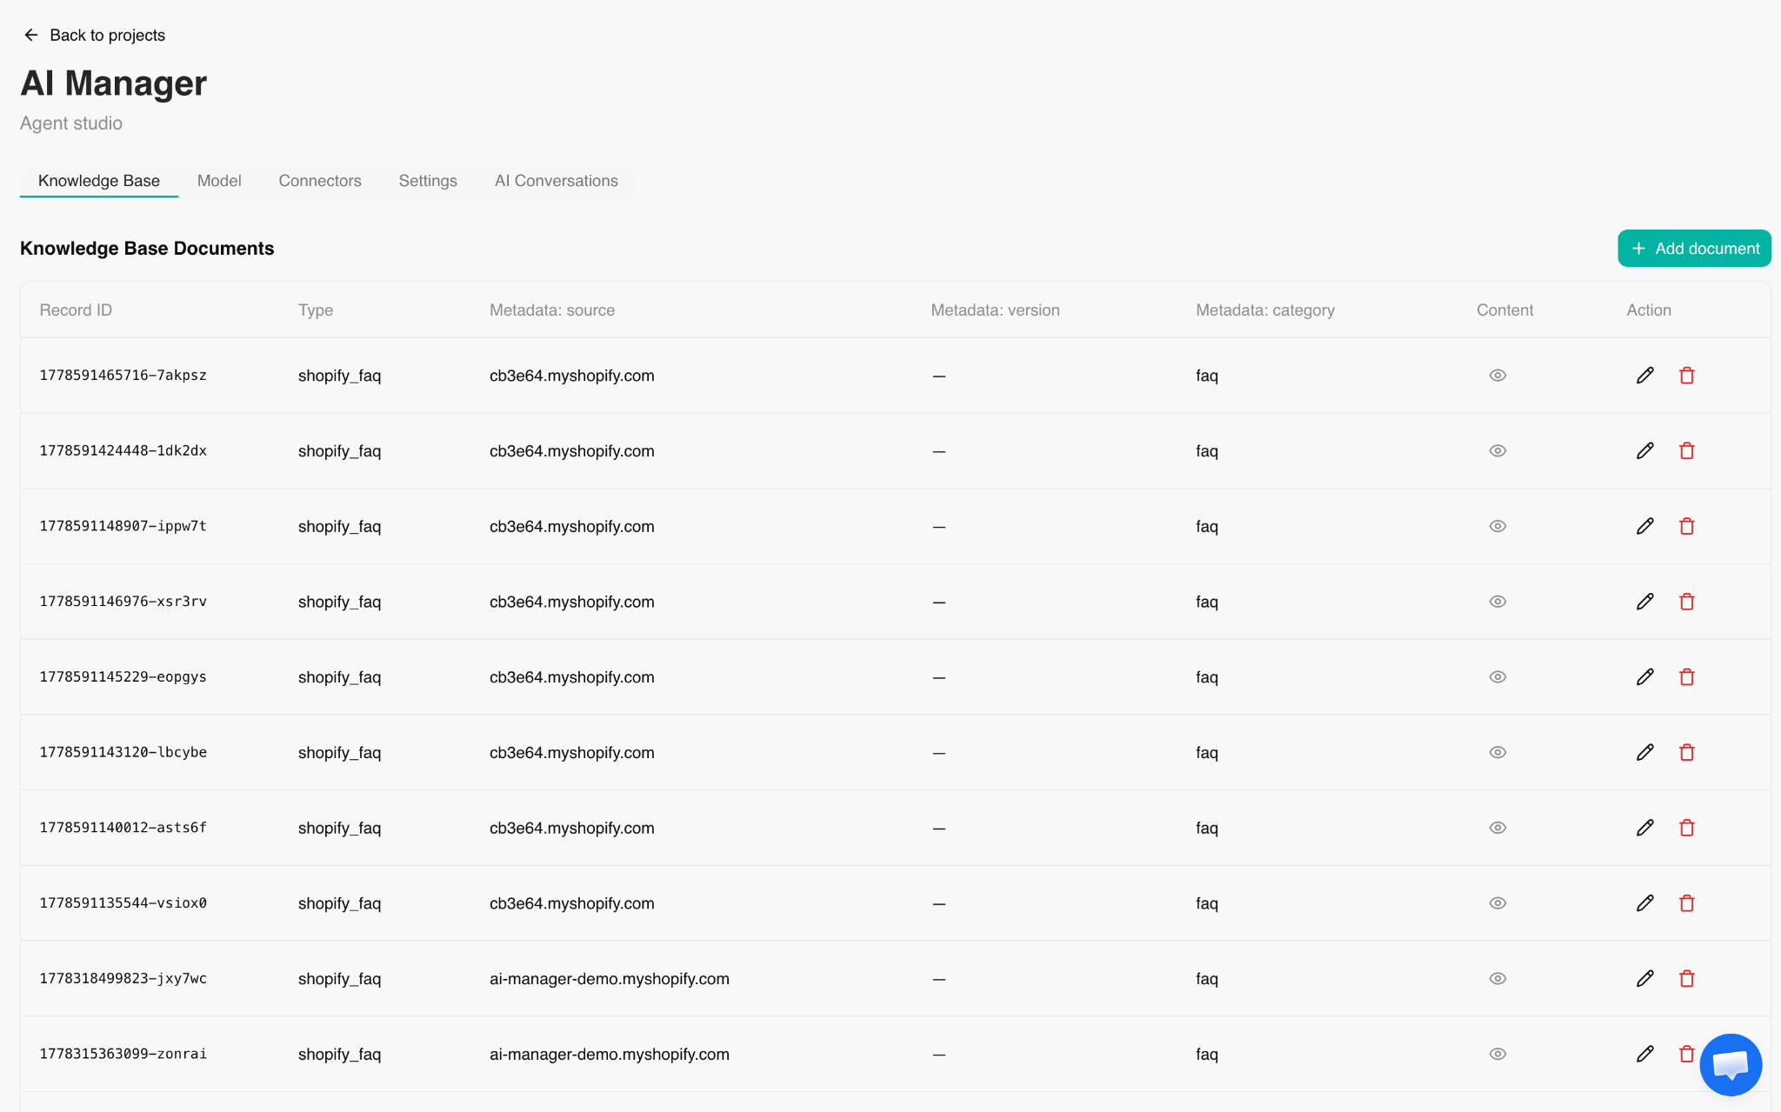This screenshot has width=1781, height=1112.
Task: Click the Record ID column header
Action: pos(76,310)
